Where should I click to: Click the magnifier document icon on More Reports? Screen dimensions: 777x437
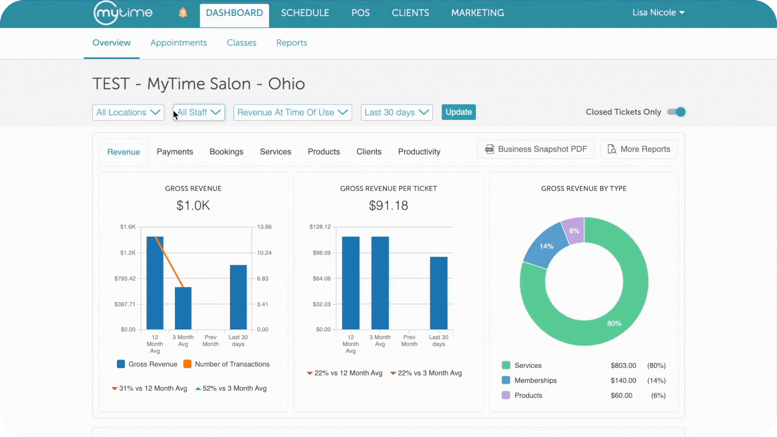click(612, 149)
